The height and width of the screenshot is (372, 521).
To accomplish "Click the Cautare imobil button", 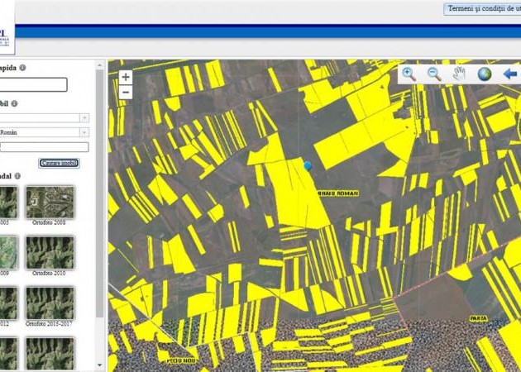I will click(59, 163).
